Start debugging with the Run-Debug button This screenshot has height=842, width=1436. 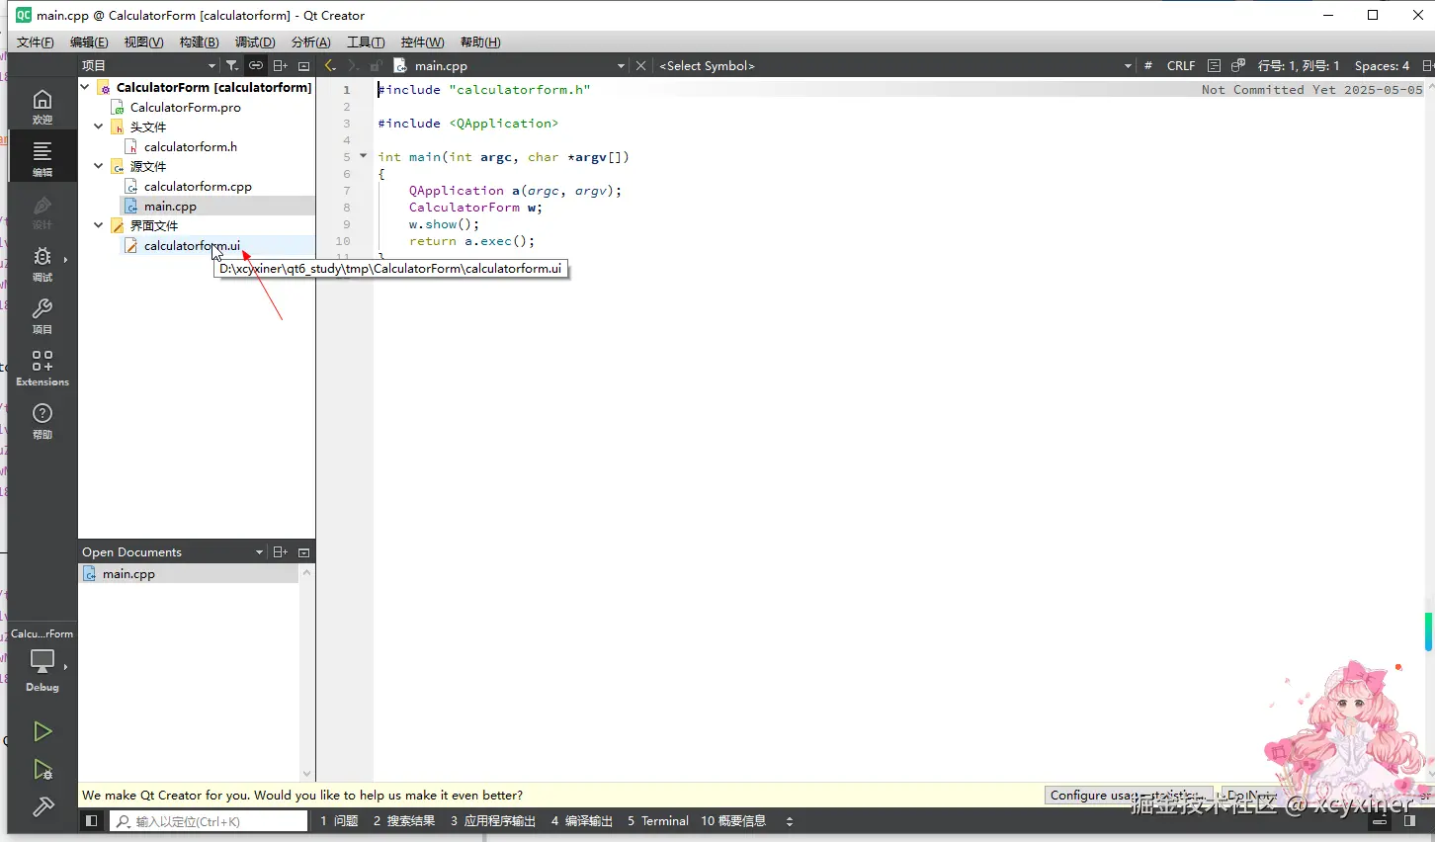click(x=42, y=769)
